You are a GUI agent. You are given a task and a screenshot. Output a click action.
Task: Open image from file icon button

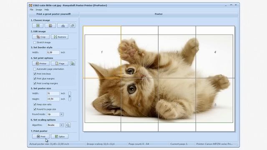(38, 25)
